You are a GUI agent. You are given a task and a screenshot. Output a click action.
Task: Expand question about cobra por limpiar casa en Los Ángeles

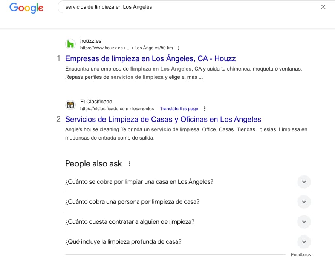188,182
